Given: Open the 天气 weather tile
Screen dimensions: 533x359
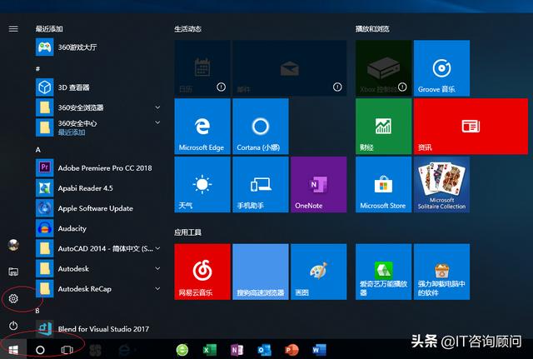Looking at the screenshot, I should coord(202,184).
